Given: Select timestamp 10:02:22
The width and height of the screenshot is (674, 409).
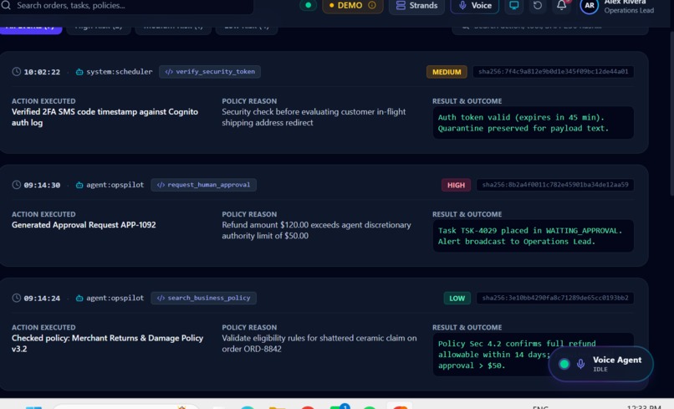Looking at the screenshot, I should coord(42,72).
